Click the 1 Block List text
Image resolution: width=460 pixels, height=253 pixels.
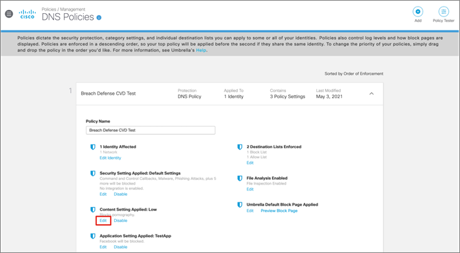(257, 152)
